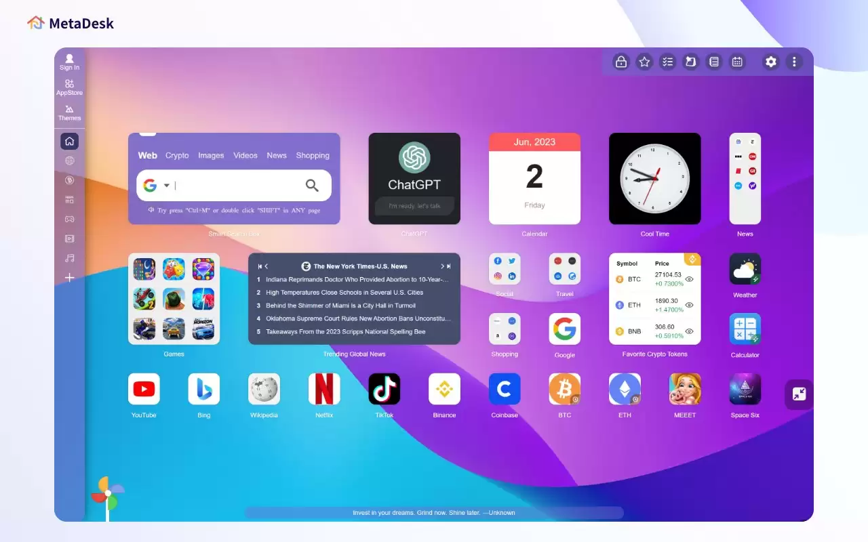Select the Crypto search tab

[177, 155]
